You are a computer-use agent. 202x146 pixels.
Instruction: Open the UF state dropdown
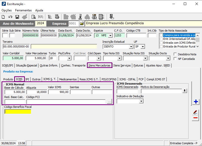(143, 47)
